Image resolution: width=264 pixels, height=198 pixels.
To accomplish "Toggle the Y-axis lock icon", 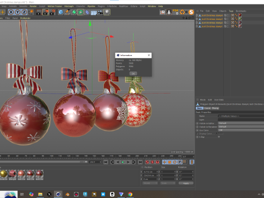I will click(18, 12).
